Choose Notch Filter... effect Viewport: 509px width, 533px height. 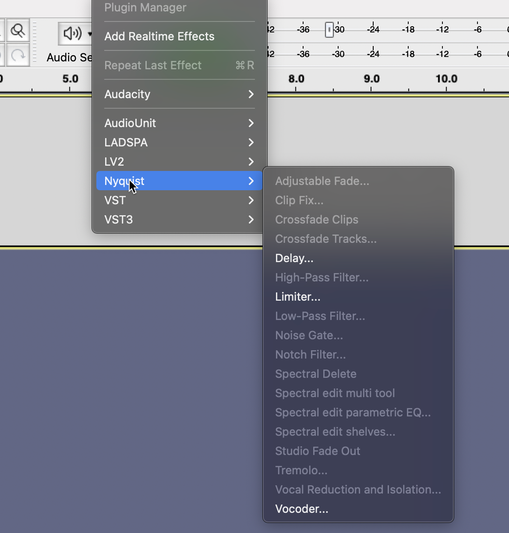(358, 355)
